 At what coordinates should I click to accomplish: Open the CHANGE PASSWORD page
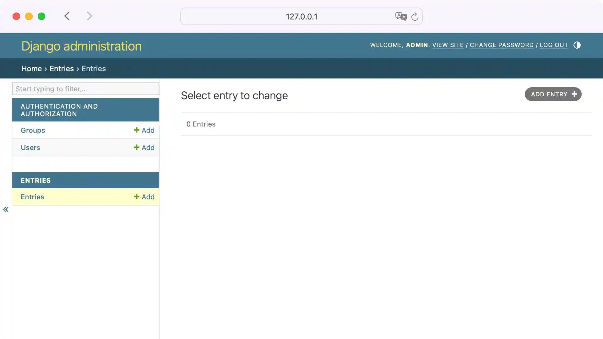[501, 45]
